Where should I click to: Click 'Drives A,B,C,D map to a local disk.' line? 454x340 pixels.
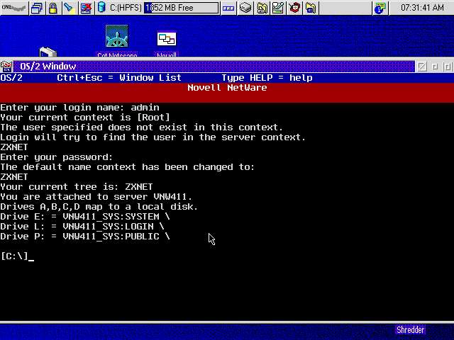(99, 206)
